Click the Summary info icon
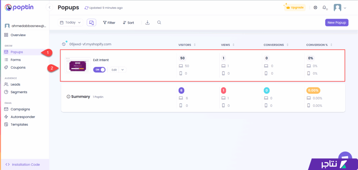The width and height of the screenshot is (358, 170). click(68, 97)
